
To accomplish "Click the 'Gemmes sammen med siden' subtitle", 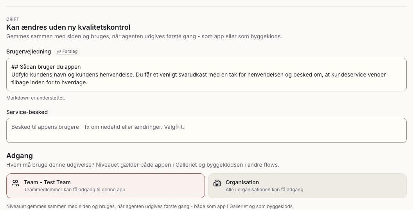I will pos(144,36).
